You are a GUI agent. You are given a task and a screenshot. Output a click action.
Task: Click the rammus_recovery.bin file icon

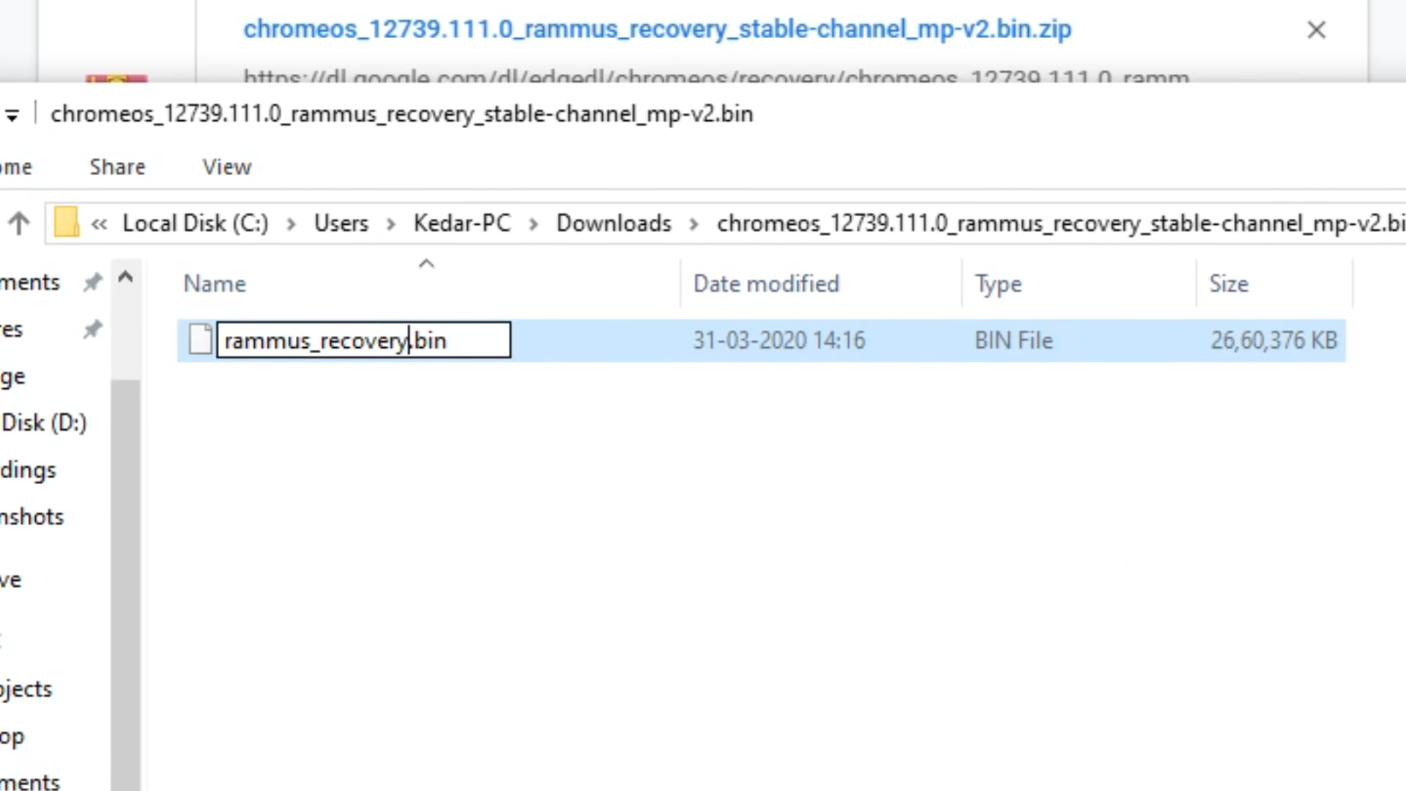click(200, 340)
